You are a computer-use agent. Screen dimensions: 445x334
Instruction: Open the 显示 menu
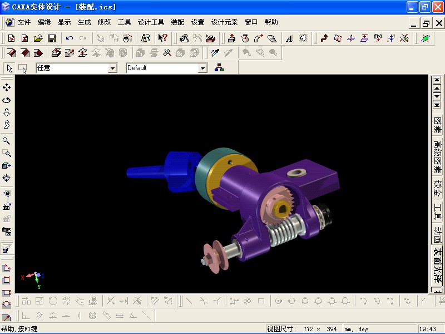coord(64,22)
